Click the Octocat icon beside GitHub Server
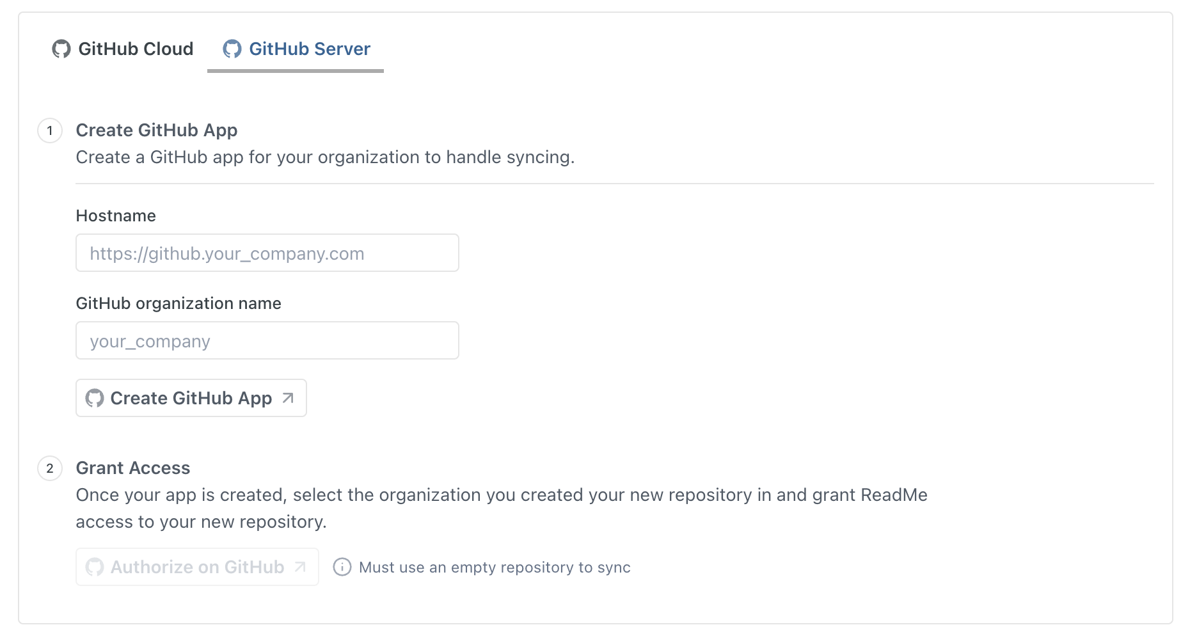Viewport: 1190px width, 641px height. (x=232, y=49)
